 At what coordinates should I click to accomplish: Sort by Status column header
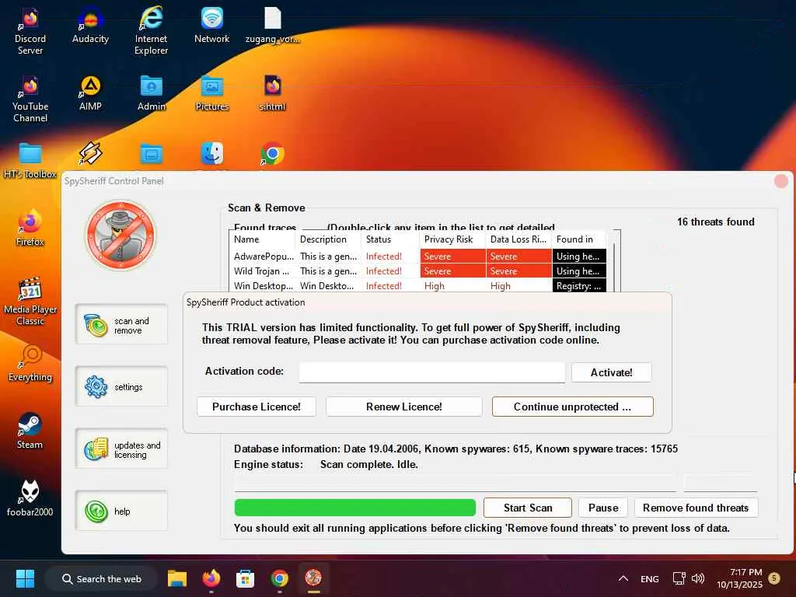(390, 239)
